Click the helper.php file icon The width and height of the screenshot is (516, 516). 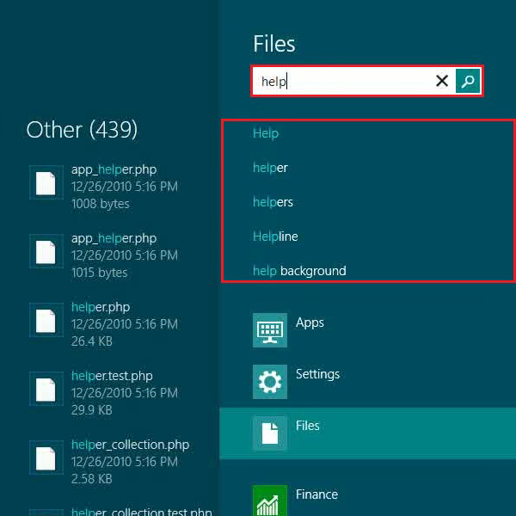(46, 320)
